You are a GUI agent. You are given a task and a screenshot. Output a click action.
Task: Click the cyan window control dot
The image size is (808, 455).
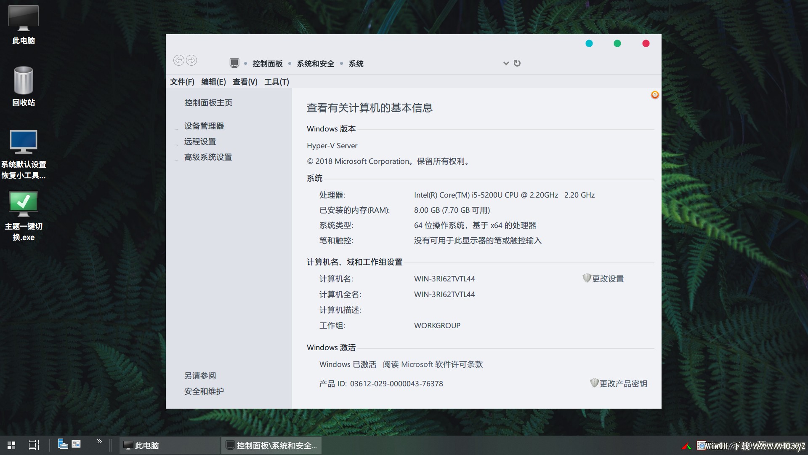tap(589, 43)
